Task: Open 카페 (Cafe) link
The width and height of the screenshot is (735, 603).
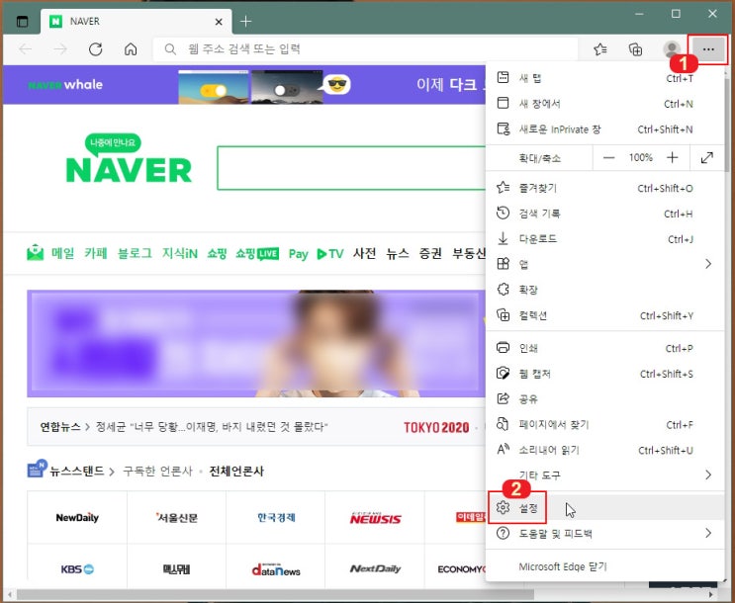Action: tap(96, 253)
